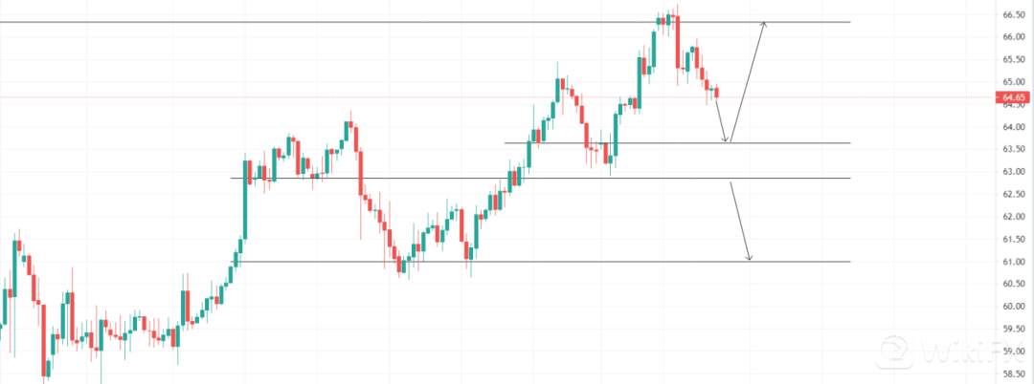Click the last red candle on the chart
Image resolution: width=1034 pixels, height=384 pixels.
[716, 92]
